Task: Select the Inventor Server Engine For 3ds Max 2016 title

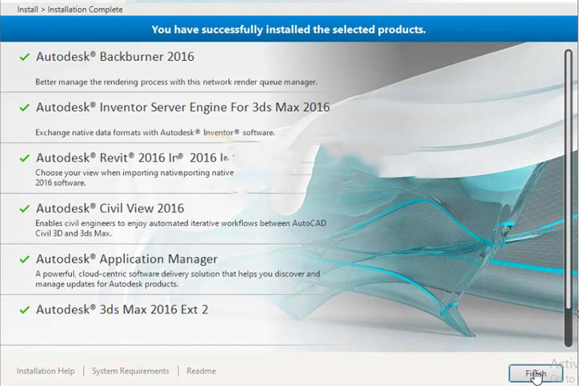Action: click(x=183, y=107)
